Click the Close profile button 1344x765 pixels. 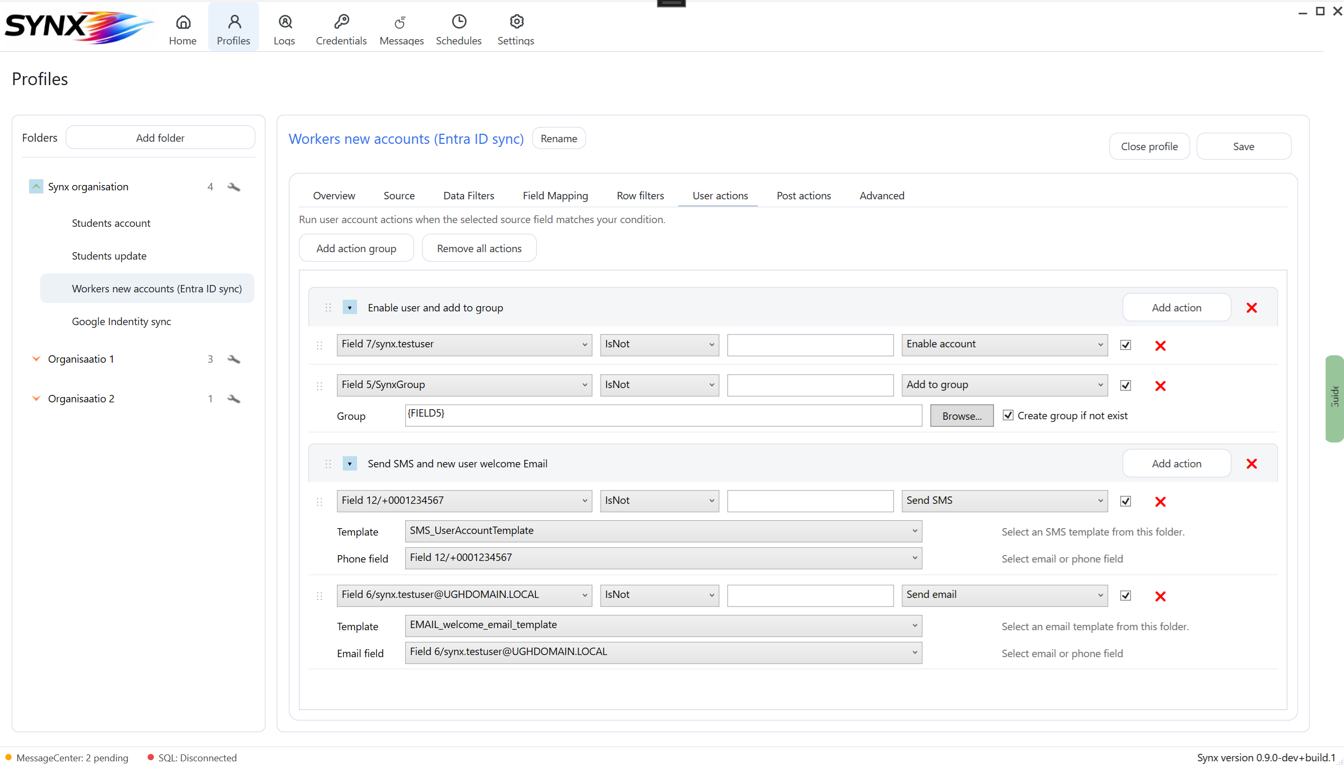coord(1149,146)
